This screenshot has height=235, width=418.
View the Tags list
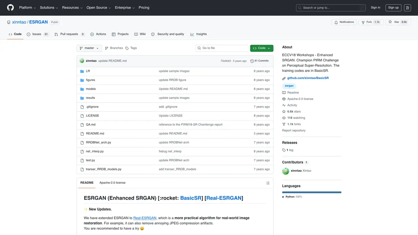(131, 48)
